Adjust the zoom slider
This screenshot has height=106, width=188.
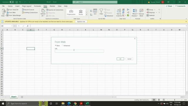coord(175,100)
